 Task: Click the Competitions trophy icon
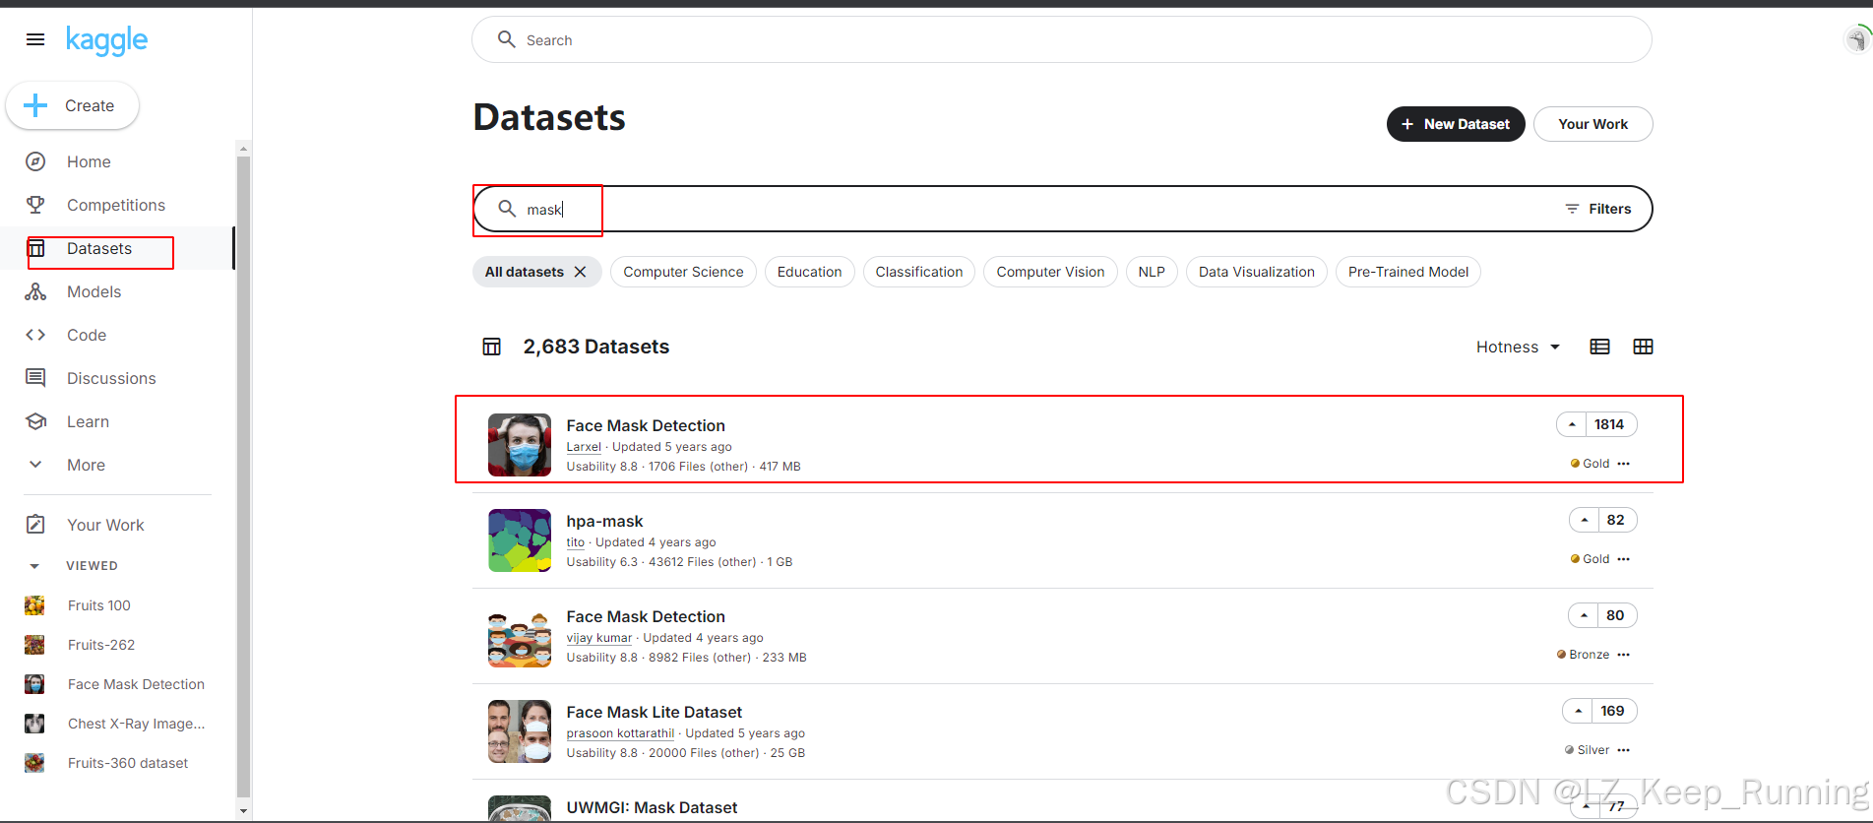click(x=35, y=205)
